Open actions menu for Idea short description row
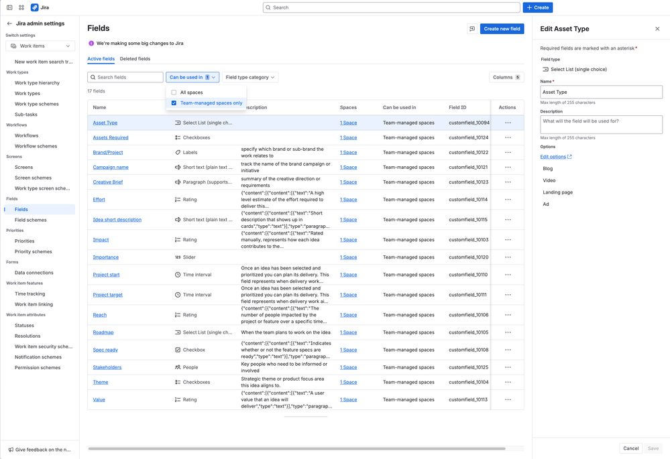Image resolution: width=670 pixels, height=459 pixels. [508, 220]
